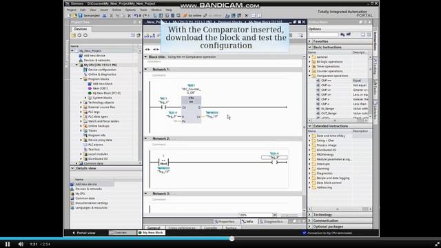The width and height of the screenshot is (441, 248).
Task: Click the Redo arrow in the toolbar
Action: (145, 15)
